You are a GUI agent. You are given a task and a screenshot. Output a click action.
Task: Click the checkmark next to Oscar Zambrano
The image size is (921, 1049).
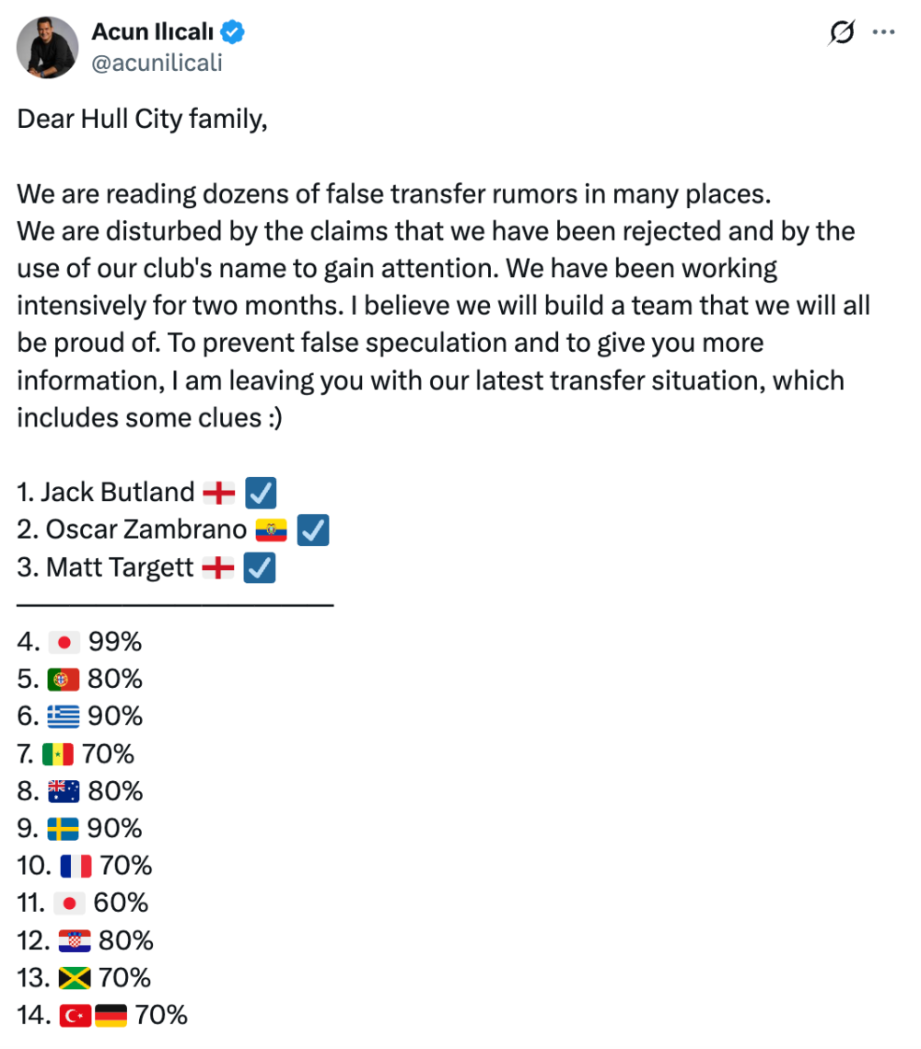point(313,530)
